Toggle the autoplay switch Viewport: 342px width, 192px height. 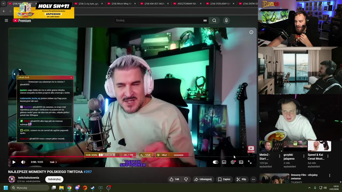pos(215,162)
